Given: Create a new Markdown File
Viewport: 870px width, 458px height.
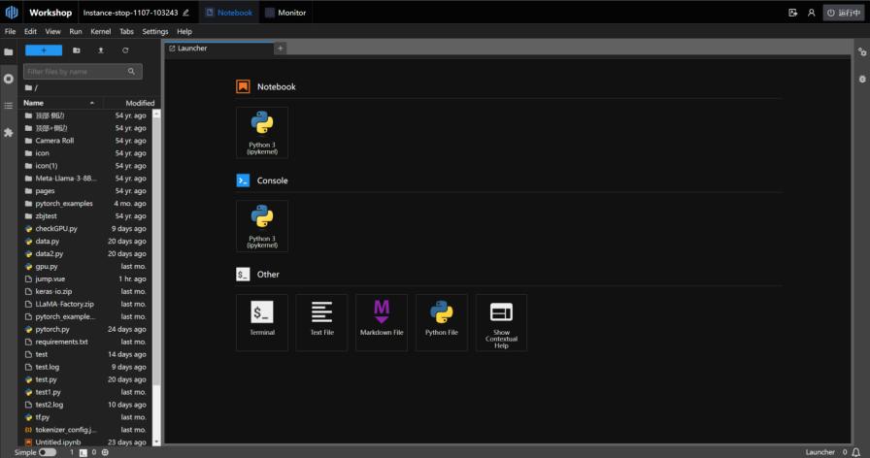Looking at the screenshot, I should point(382,322).
